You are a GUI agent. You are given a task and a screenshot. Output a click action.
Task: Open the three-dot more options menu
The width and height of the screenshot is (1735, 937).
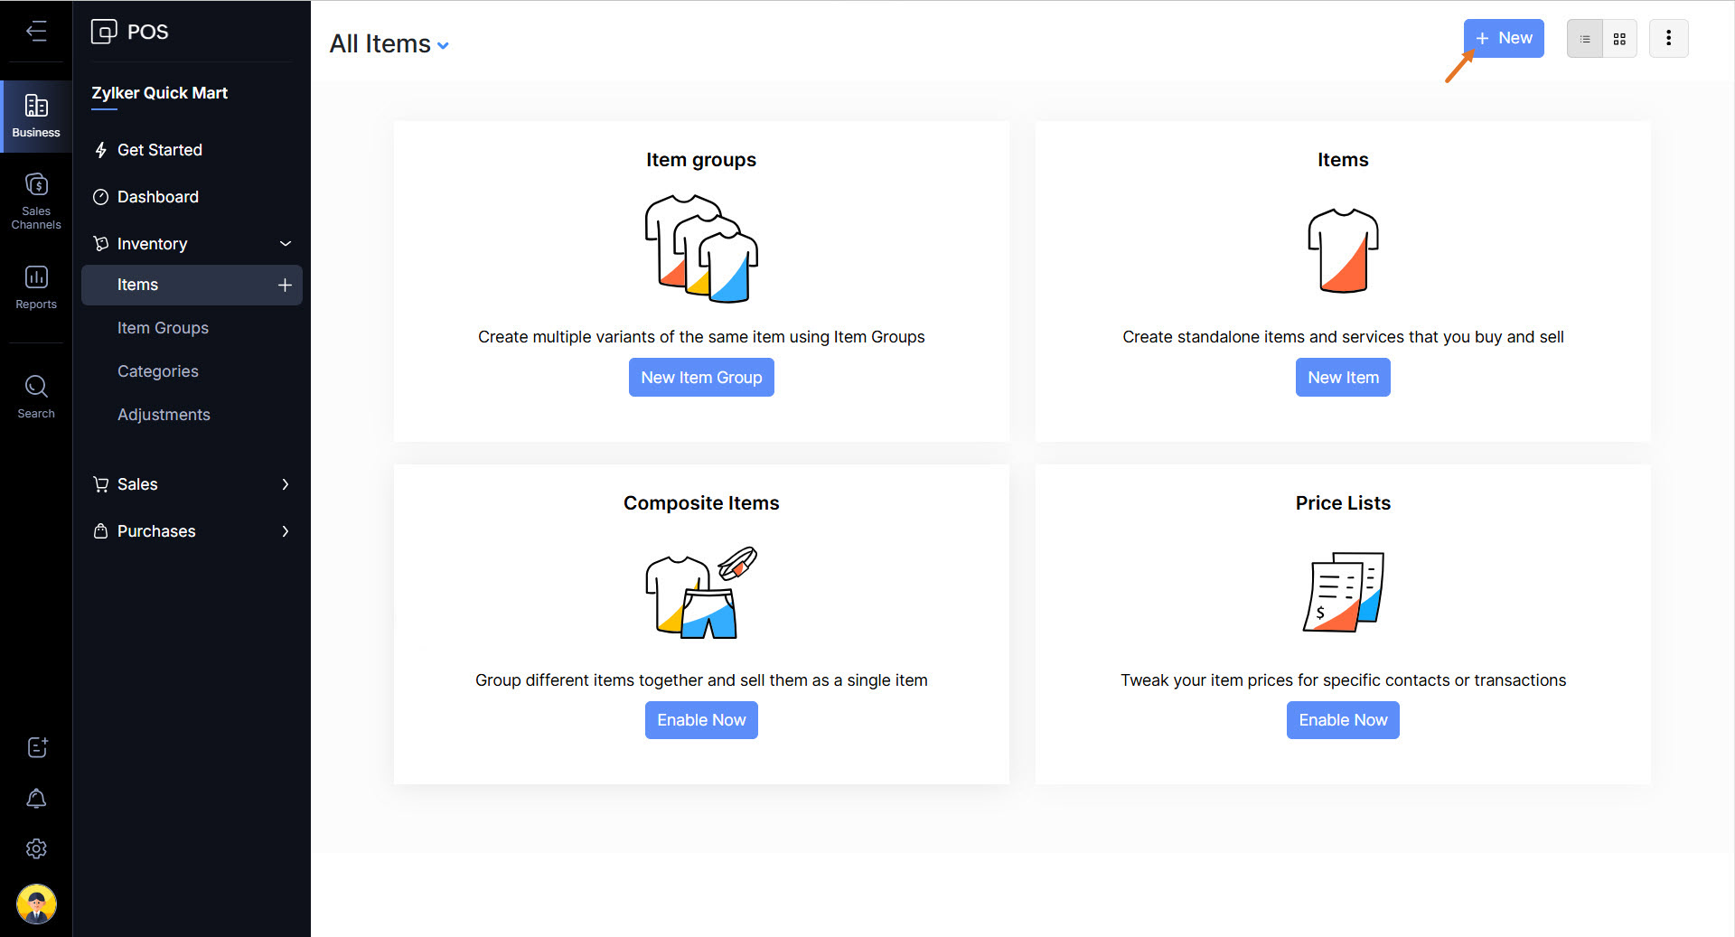coord(1668,39)
